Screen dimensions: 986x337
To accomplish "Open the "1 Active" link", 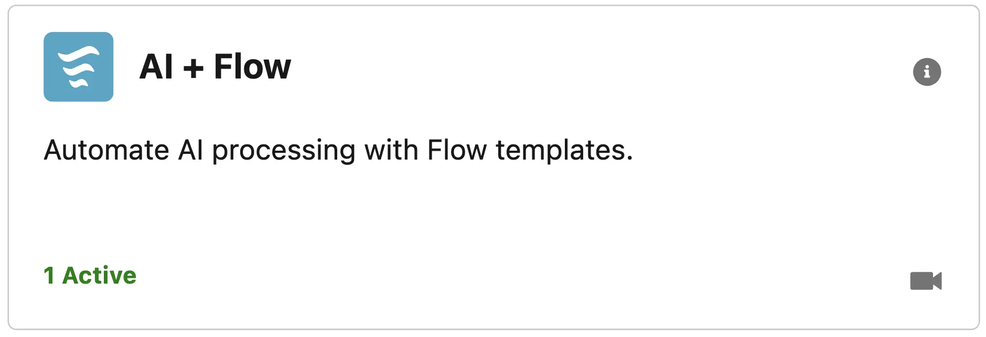I will tap(90, 276).
